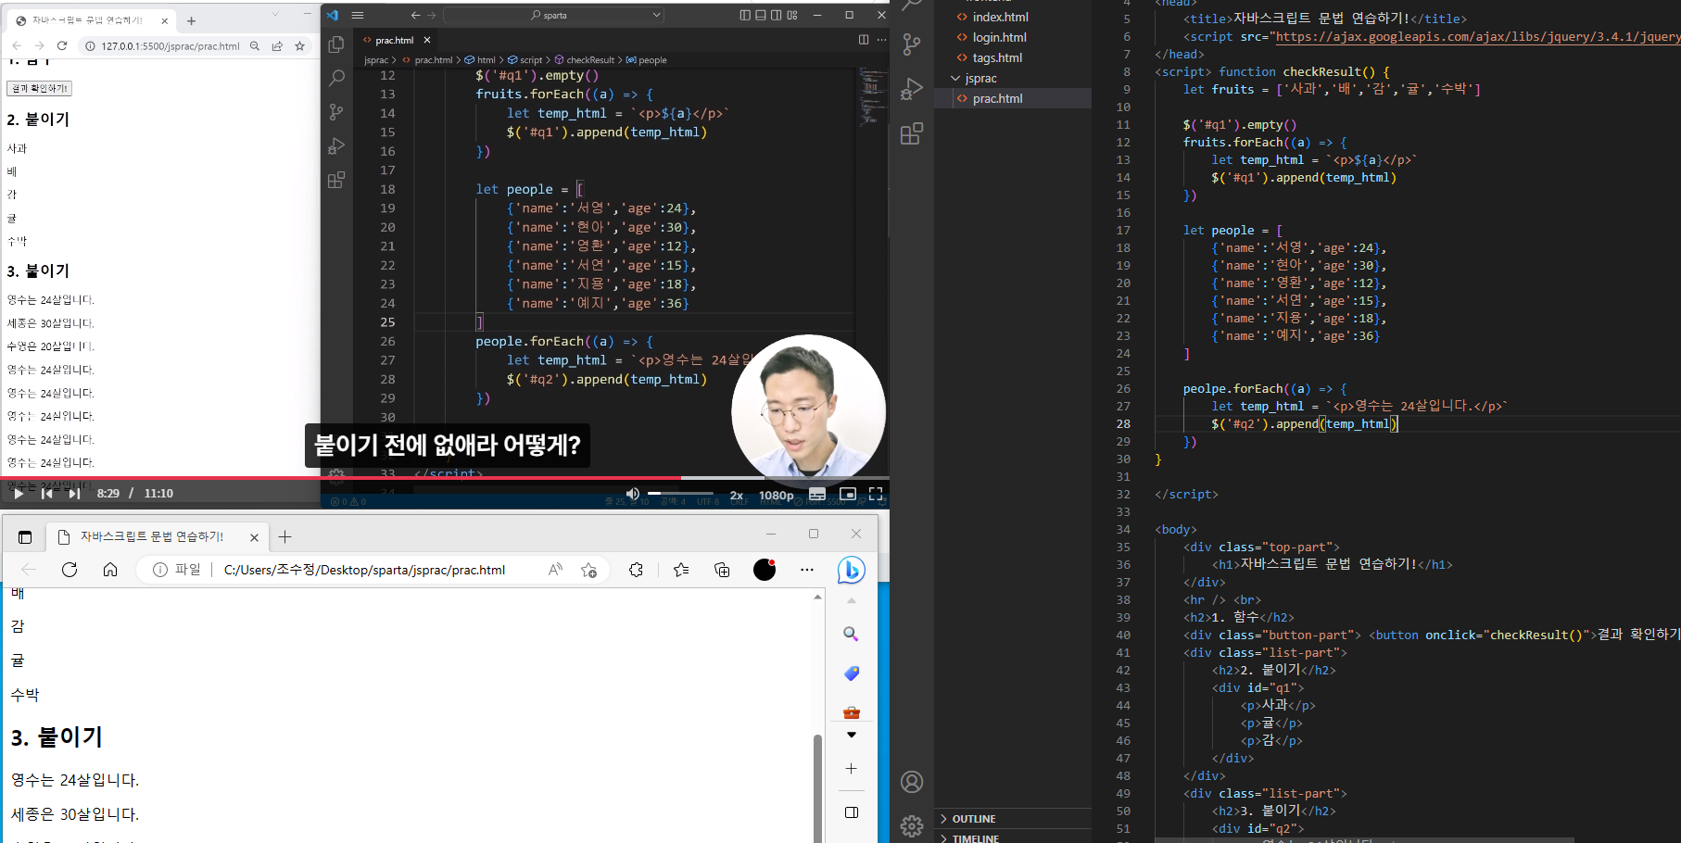Open the 1080p quality menu

click(x=777, y=496)
